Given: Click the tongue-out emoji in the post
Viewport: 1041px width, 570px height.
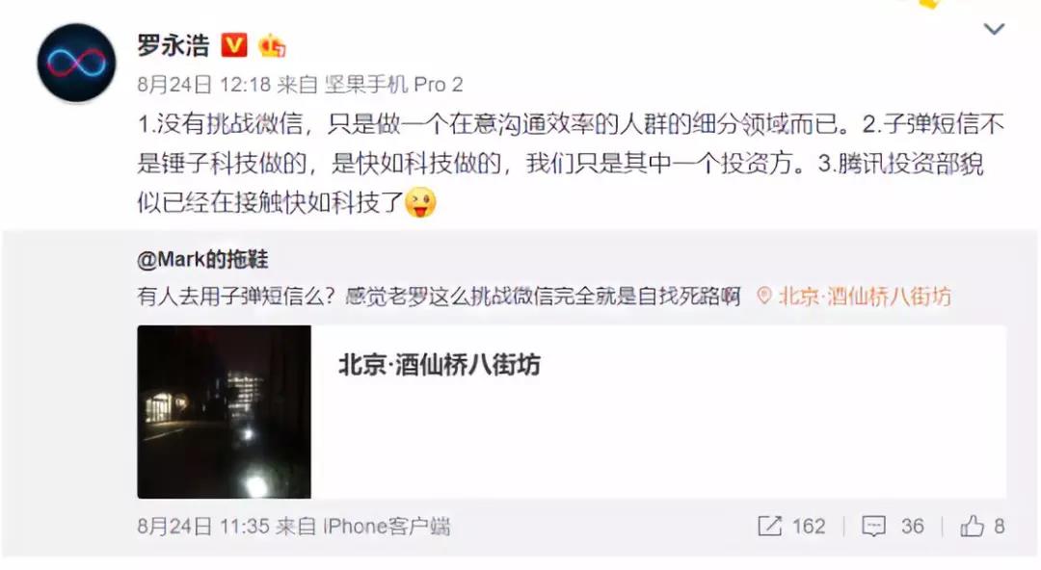Looking at the screenshot, I should [420, 202].
